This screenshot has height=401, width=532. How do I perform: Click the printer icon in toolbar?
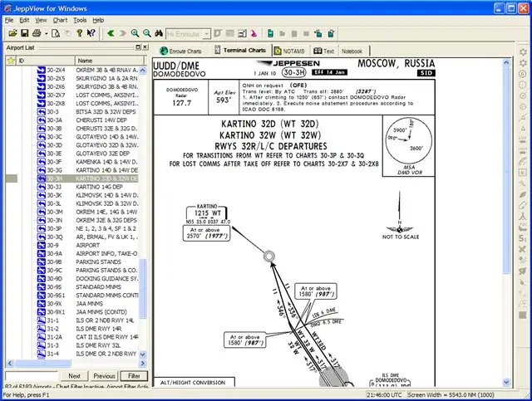37,33
